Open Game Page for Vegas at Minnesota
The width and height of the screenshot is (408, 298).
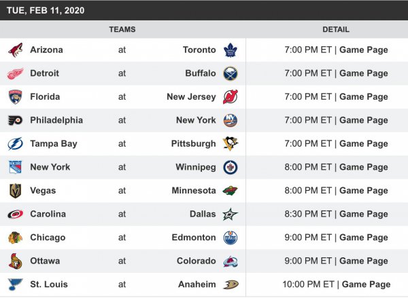[x=364, y=191]
